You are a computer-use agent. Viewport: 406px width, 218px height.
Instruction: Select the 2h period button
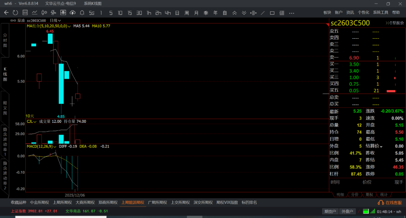(x=158, y=13)
